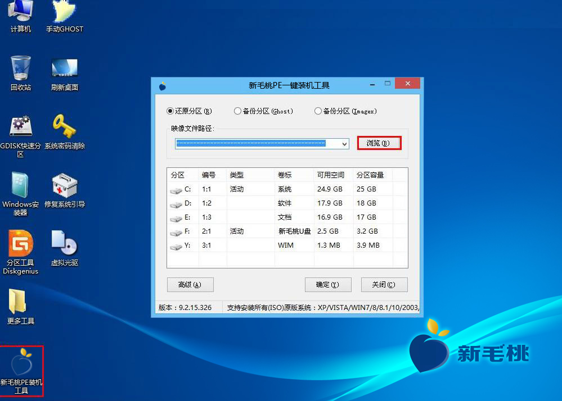The width and height of the screenshot is (562, 401).
Task: Select the 软件 volume label cell
Action: (285, 203)
